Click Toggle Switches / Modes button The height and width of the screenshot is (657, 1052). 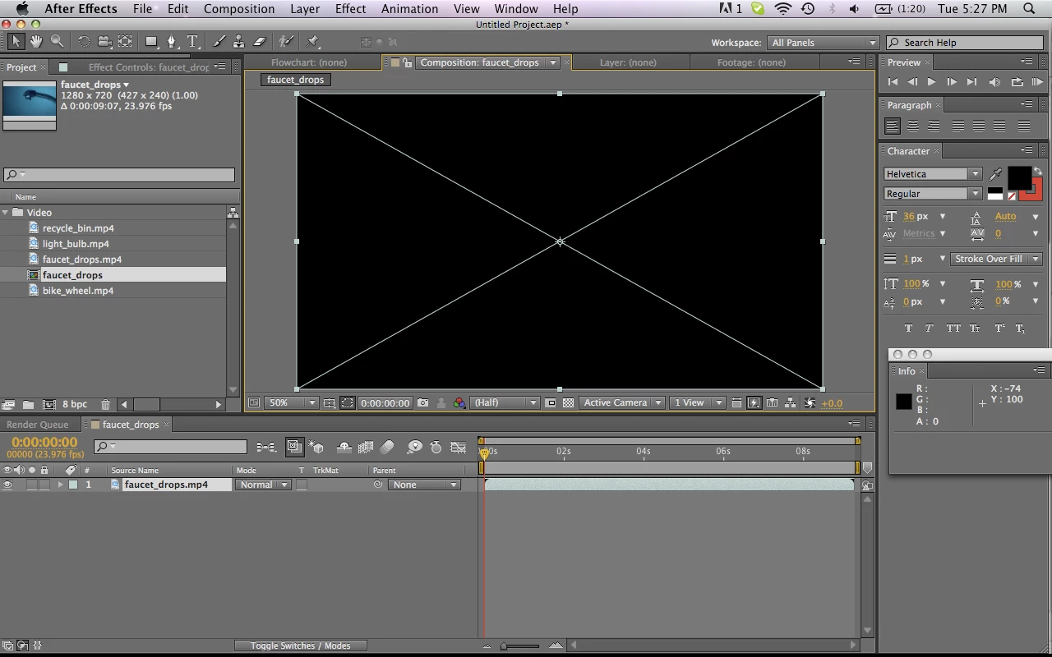tap(301, 646)
